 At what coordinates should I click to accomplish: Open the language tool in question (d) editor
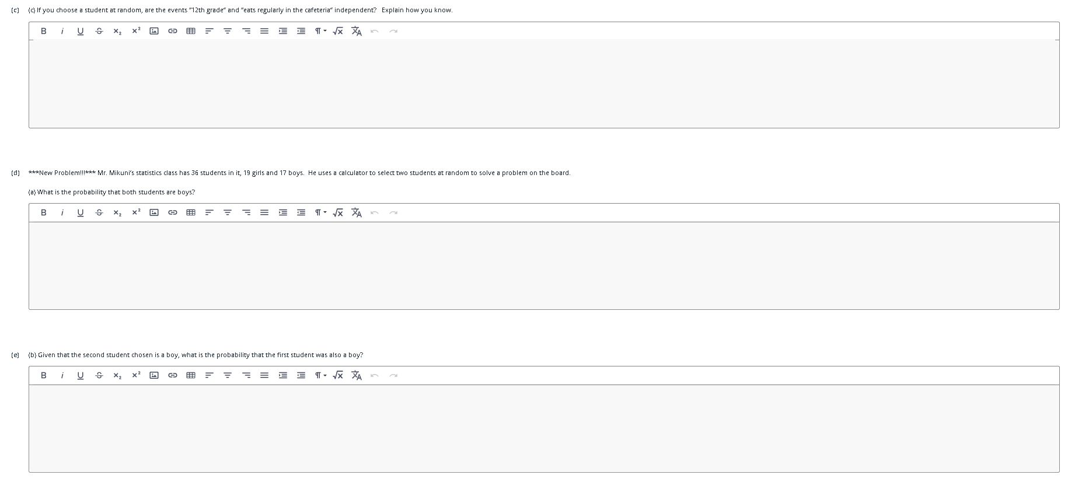click(x=357, y=212)
